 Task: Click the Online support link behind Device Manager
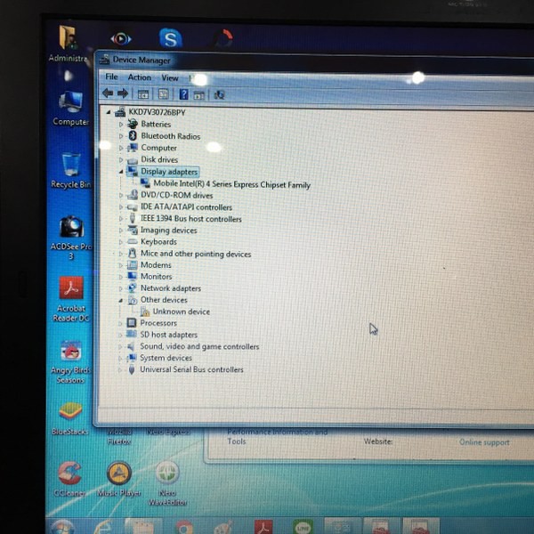tap(484, 442)
